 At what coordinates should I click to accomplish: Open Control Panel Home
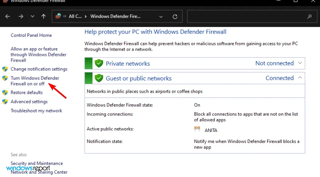(x=31, y=35)
